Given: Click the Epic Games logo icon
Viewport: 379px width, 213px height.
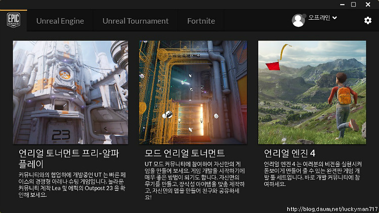Looking at the screenshot, I should (13, 20).
